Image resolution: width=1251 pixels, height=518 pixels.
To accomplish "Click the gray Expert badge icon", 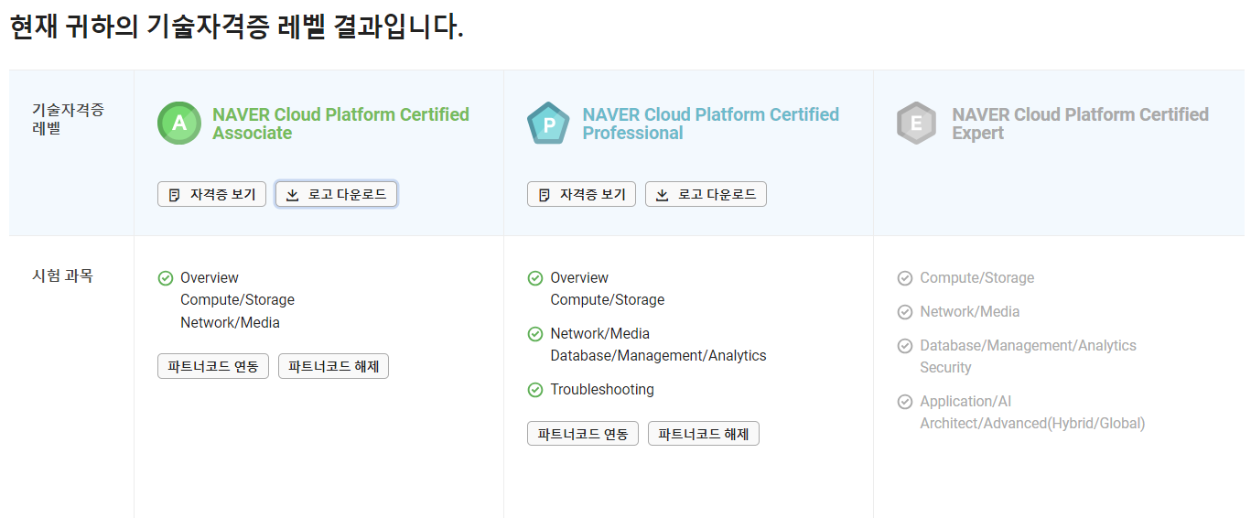I will 917,124.
